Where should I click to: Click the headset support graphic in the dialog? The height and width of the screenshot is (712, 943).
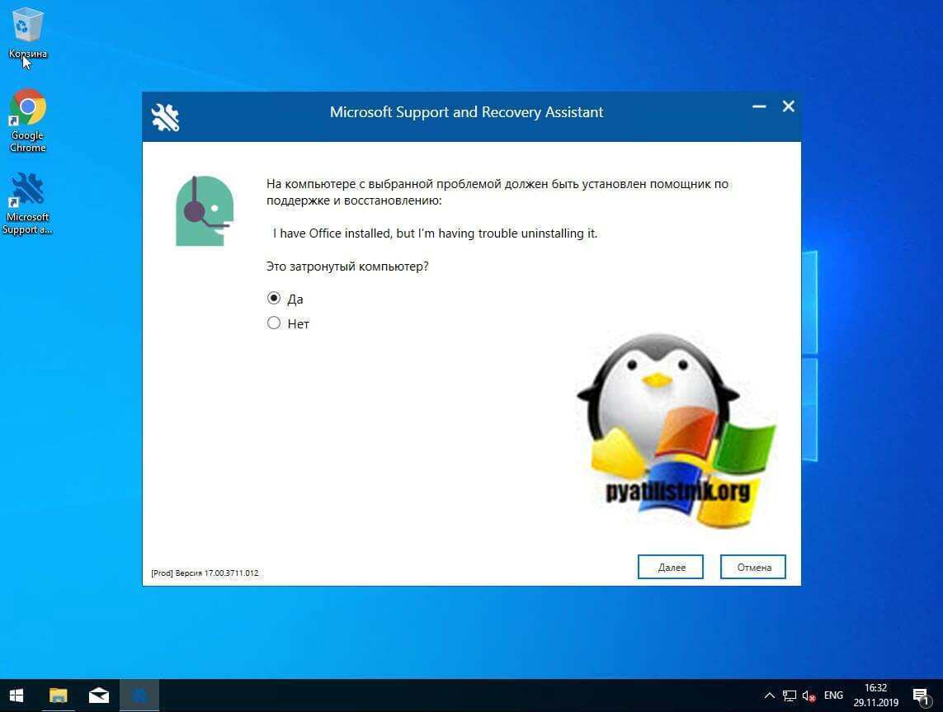(x=203, y=209)
